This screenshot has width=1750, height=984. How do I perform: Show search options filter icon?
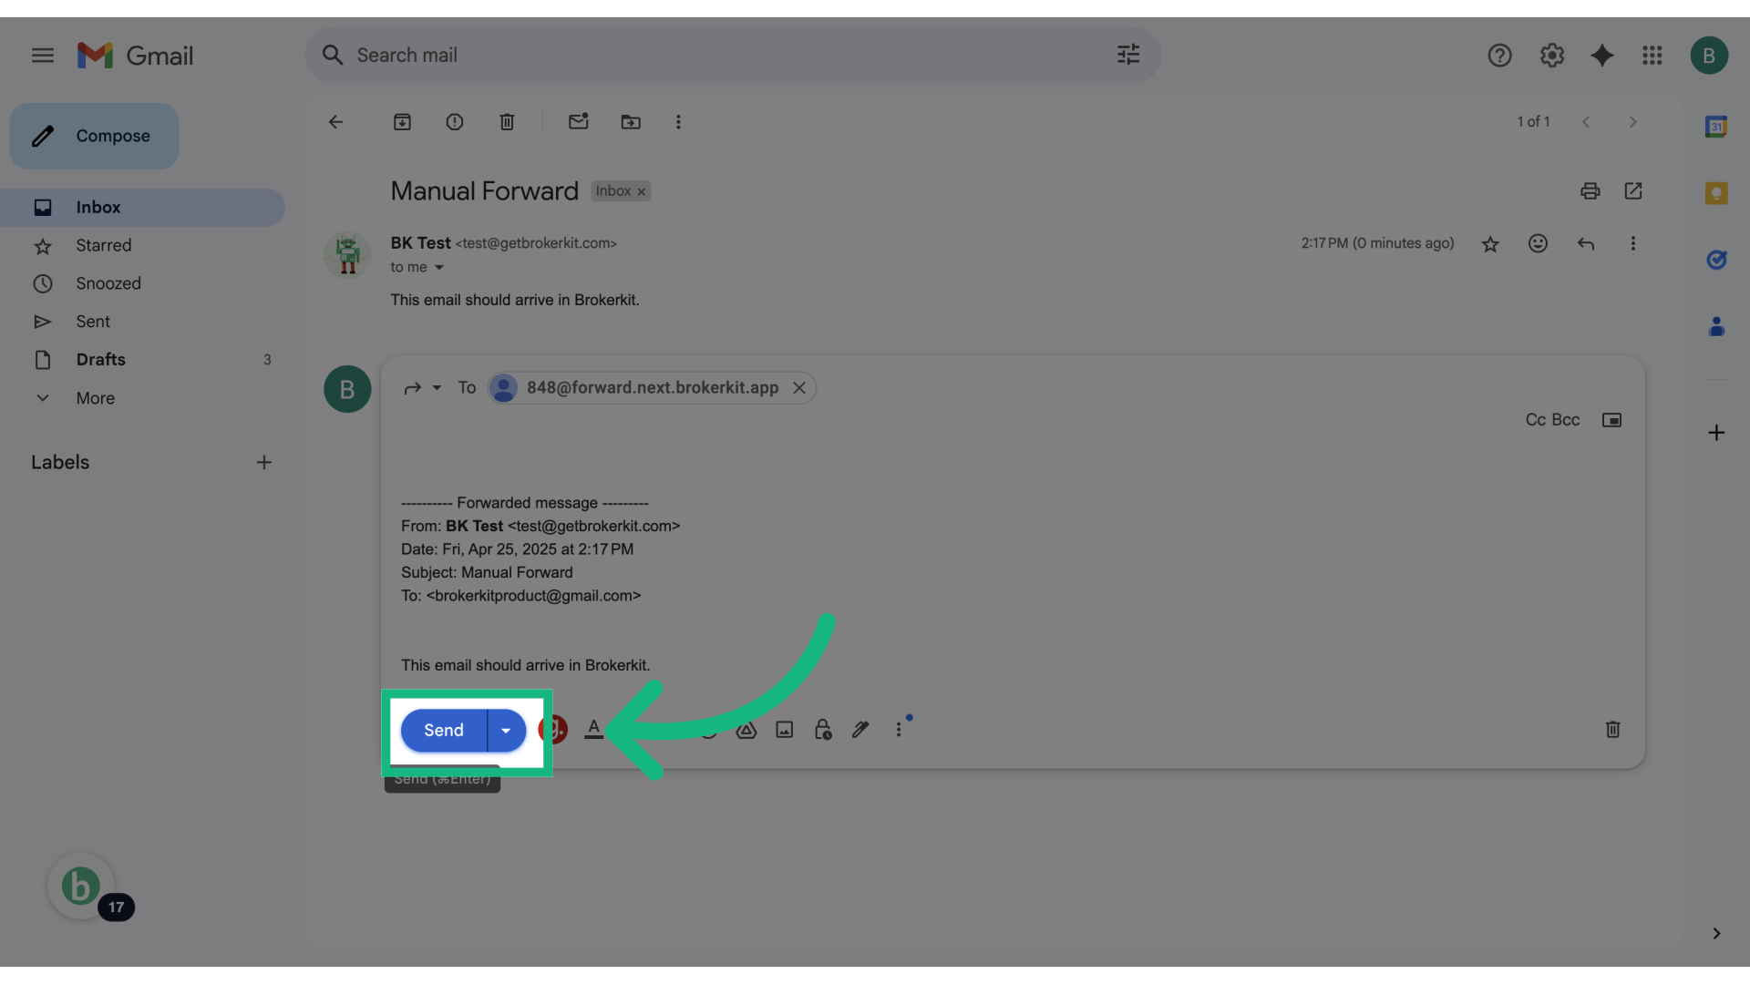pos(1128,55)
